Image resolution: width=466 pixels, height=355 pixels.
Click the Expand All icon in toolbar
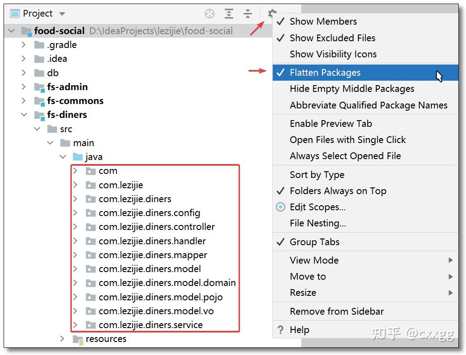pyautogui.click(x=229, y=13)
